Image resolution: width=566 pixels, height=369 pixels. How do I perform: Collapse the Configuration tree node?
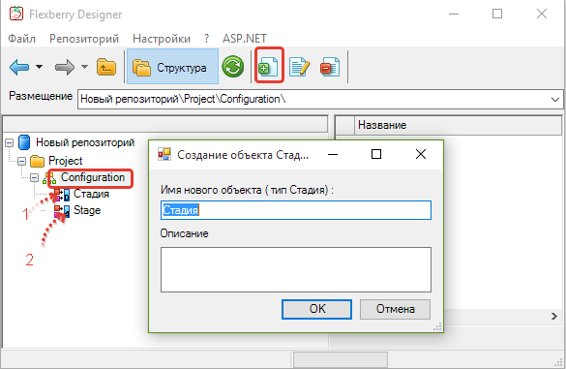click(x=34, y=177)
